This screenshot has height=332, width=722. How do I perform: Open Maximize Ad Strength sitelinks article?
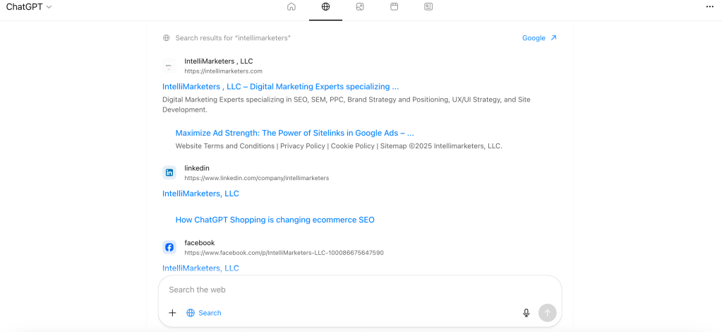click(x=294, y=133)
